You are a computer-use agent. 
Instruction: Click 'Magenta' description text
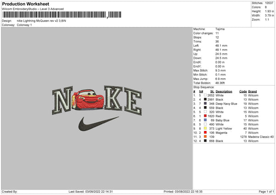tap(221, 133)
